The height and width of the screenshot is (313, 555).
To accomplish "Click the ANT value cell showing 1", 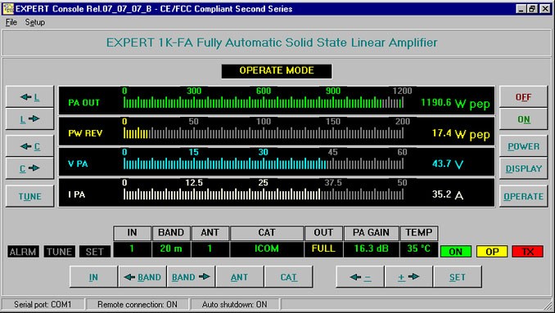I will [210, 248].
